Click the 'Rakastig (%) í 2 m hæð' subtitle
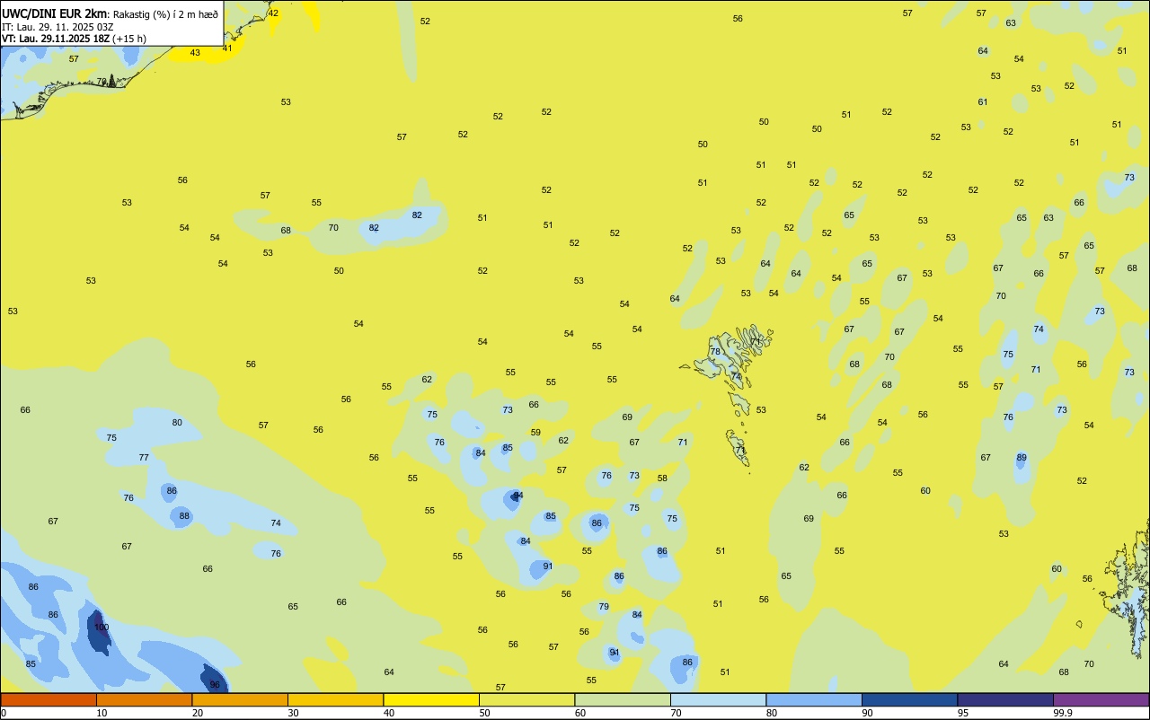Viewport: 1150px width, 720px height. pos(165,13)
